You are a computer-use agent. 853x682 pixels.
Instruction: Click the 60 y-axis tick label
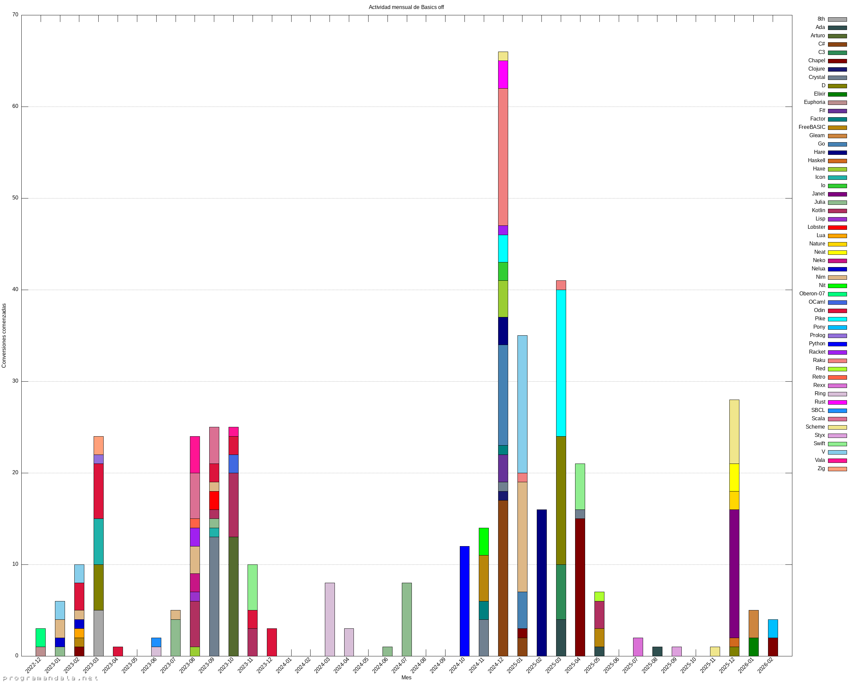point(15,106)
